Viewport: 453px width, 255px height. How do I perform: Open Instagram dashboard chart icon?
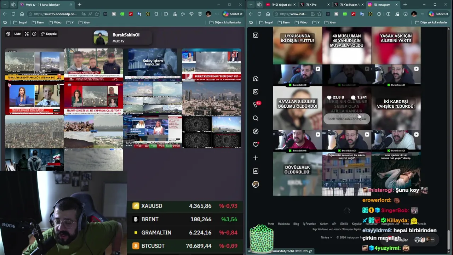[x=256, y=171]
